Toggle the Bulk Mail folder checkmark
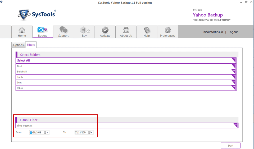The image size is (254, 149). tap(234, 71)
